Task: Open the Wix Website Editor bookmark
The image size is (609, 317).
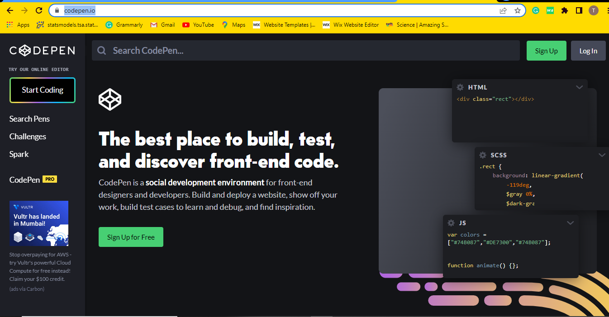Action: (351, 25)
